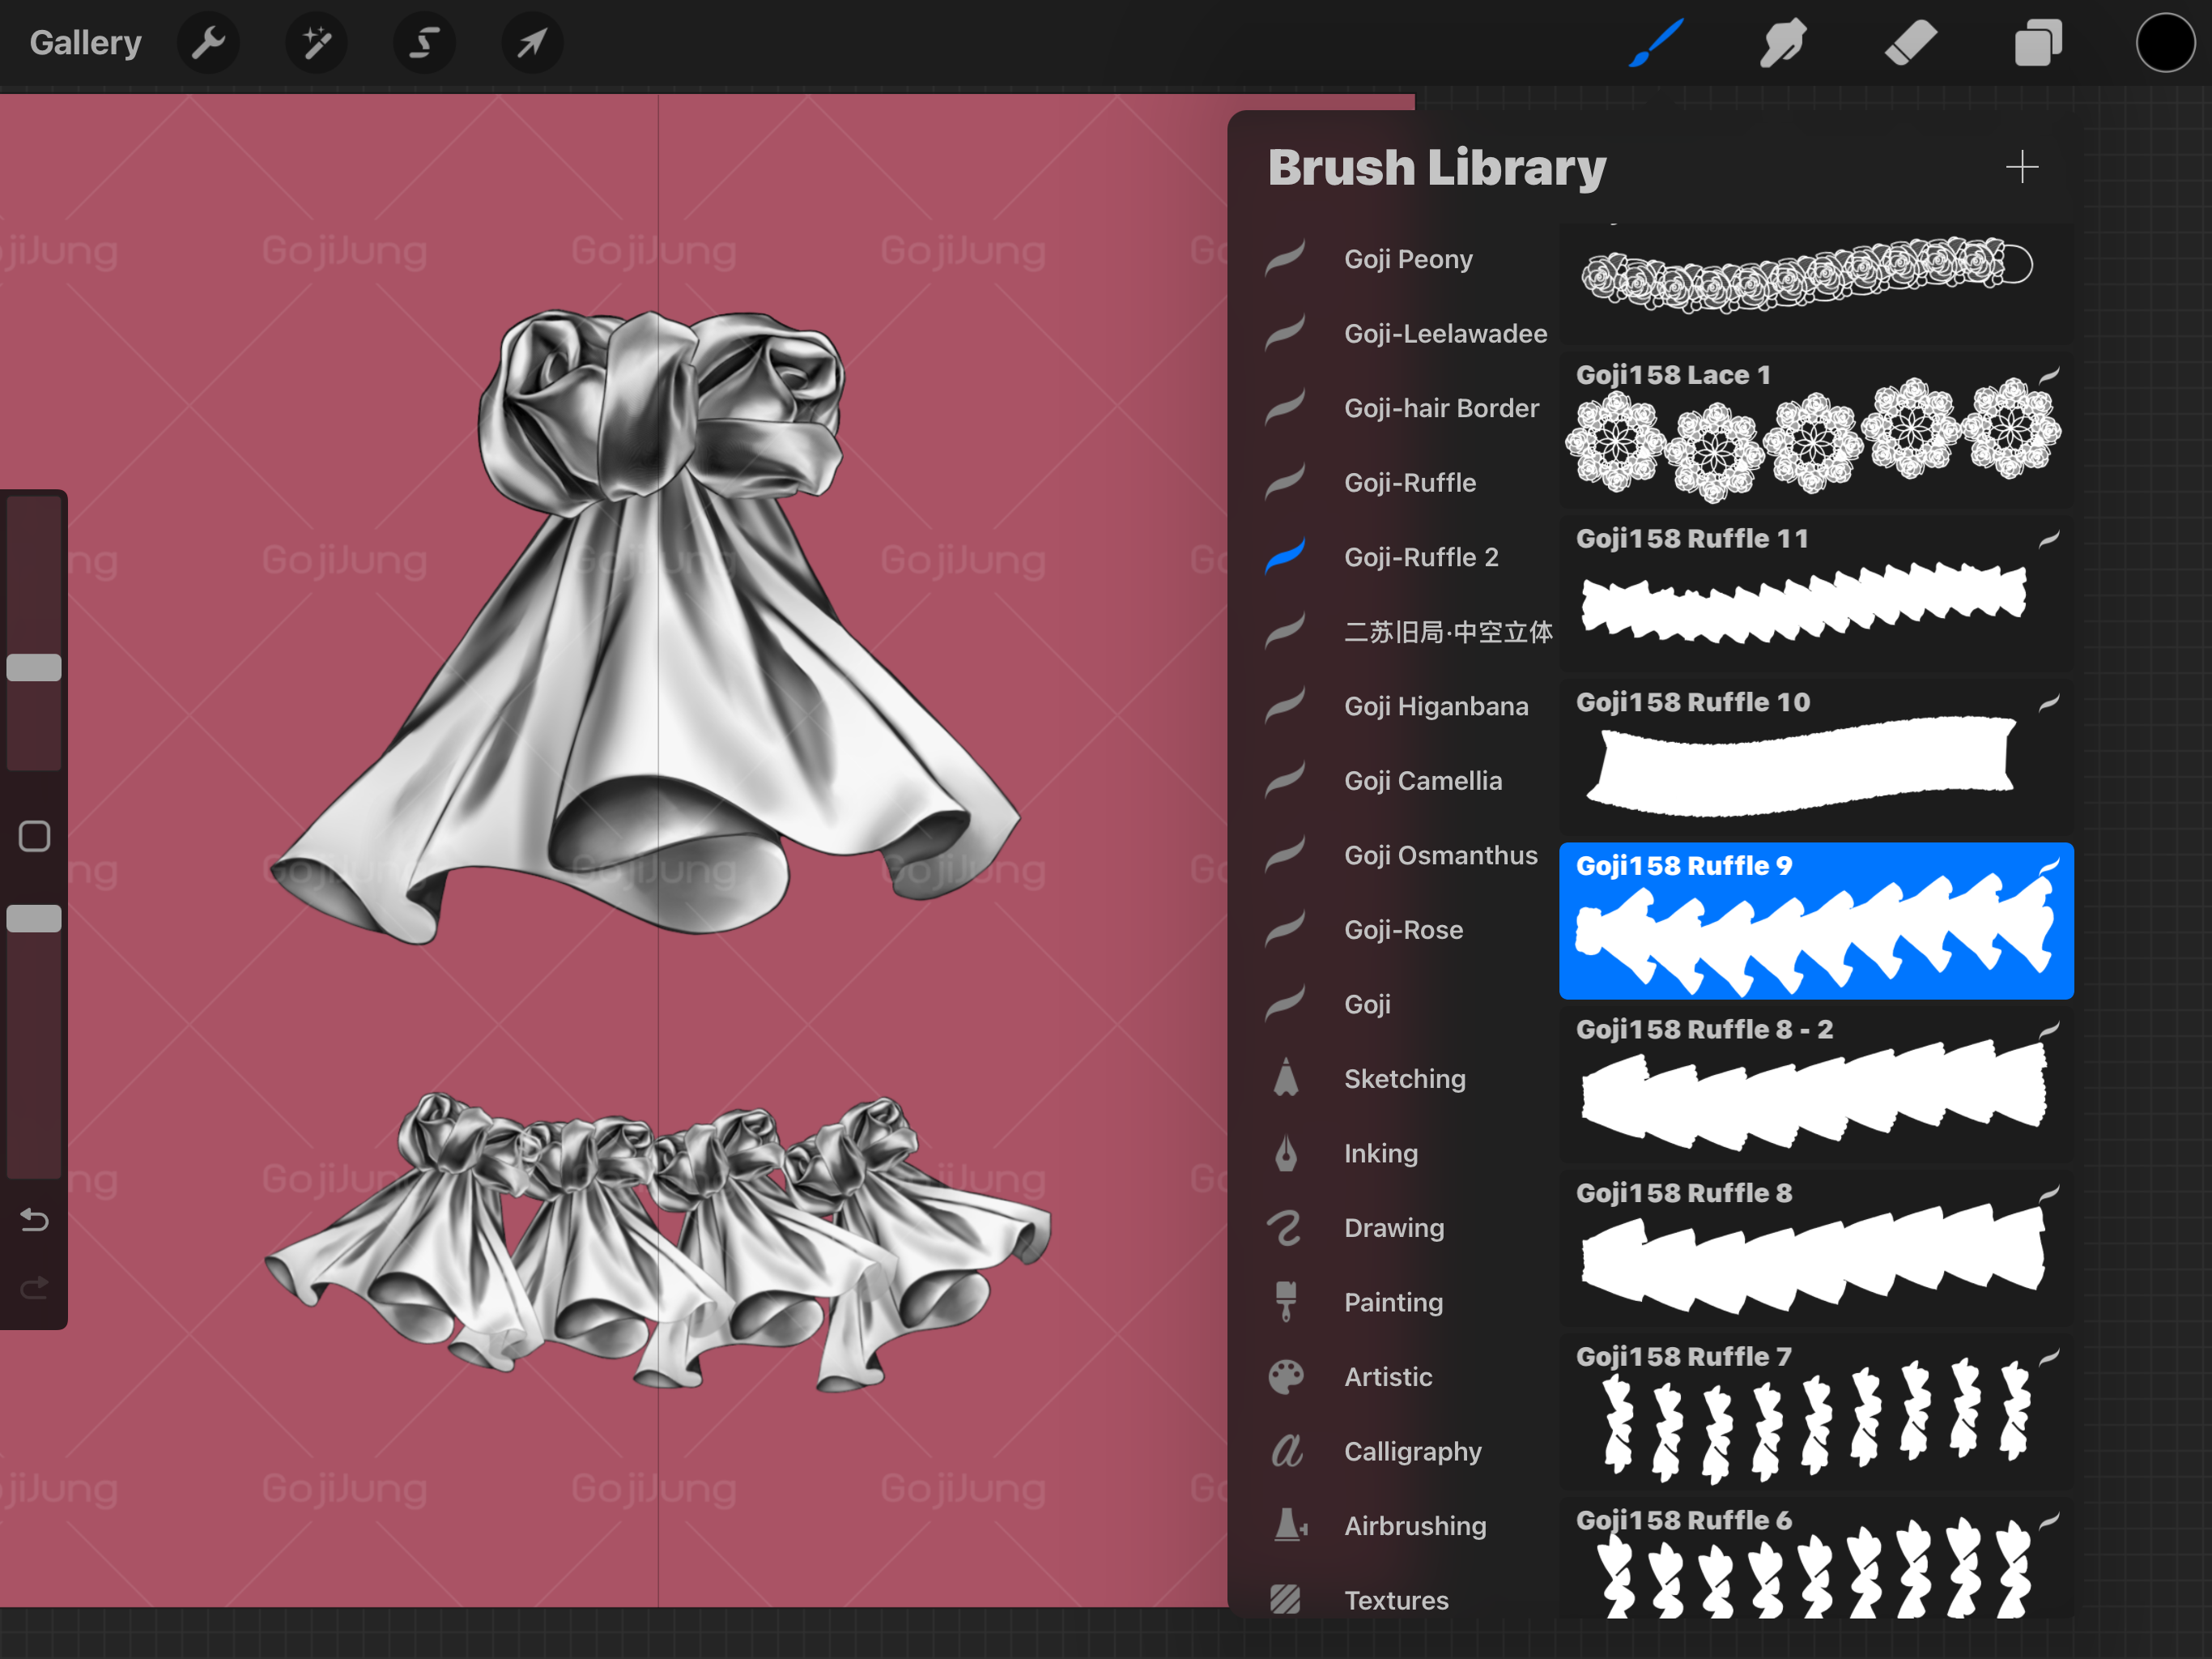Viewport: 2212px width, 1659px height.
Task: Activate the Selection S tool
Action: click(424, 43)
